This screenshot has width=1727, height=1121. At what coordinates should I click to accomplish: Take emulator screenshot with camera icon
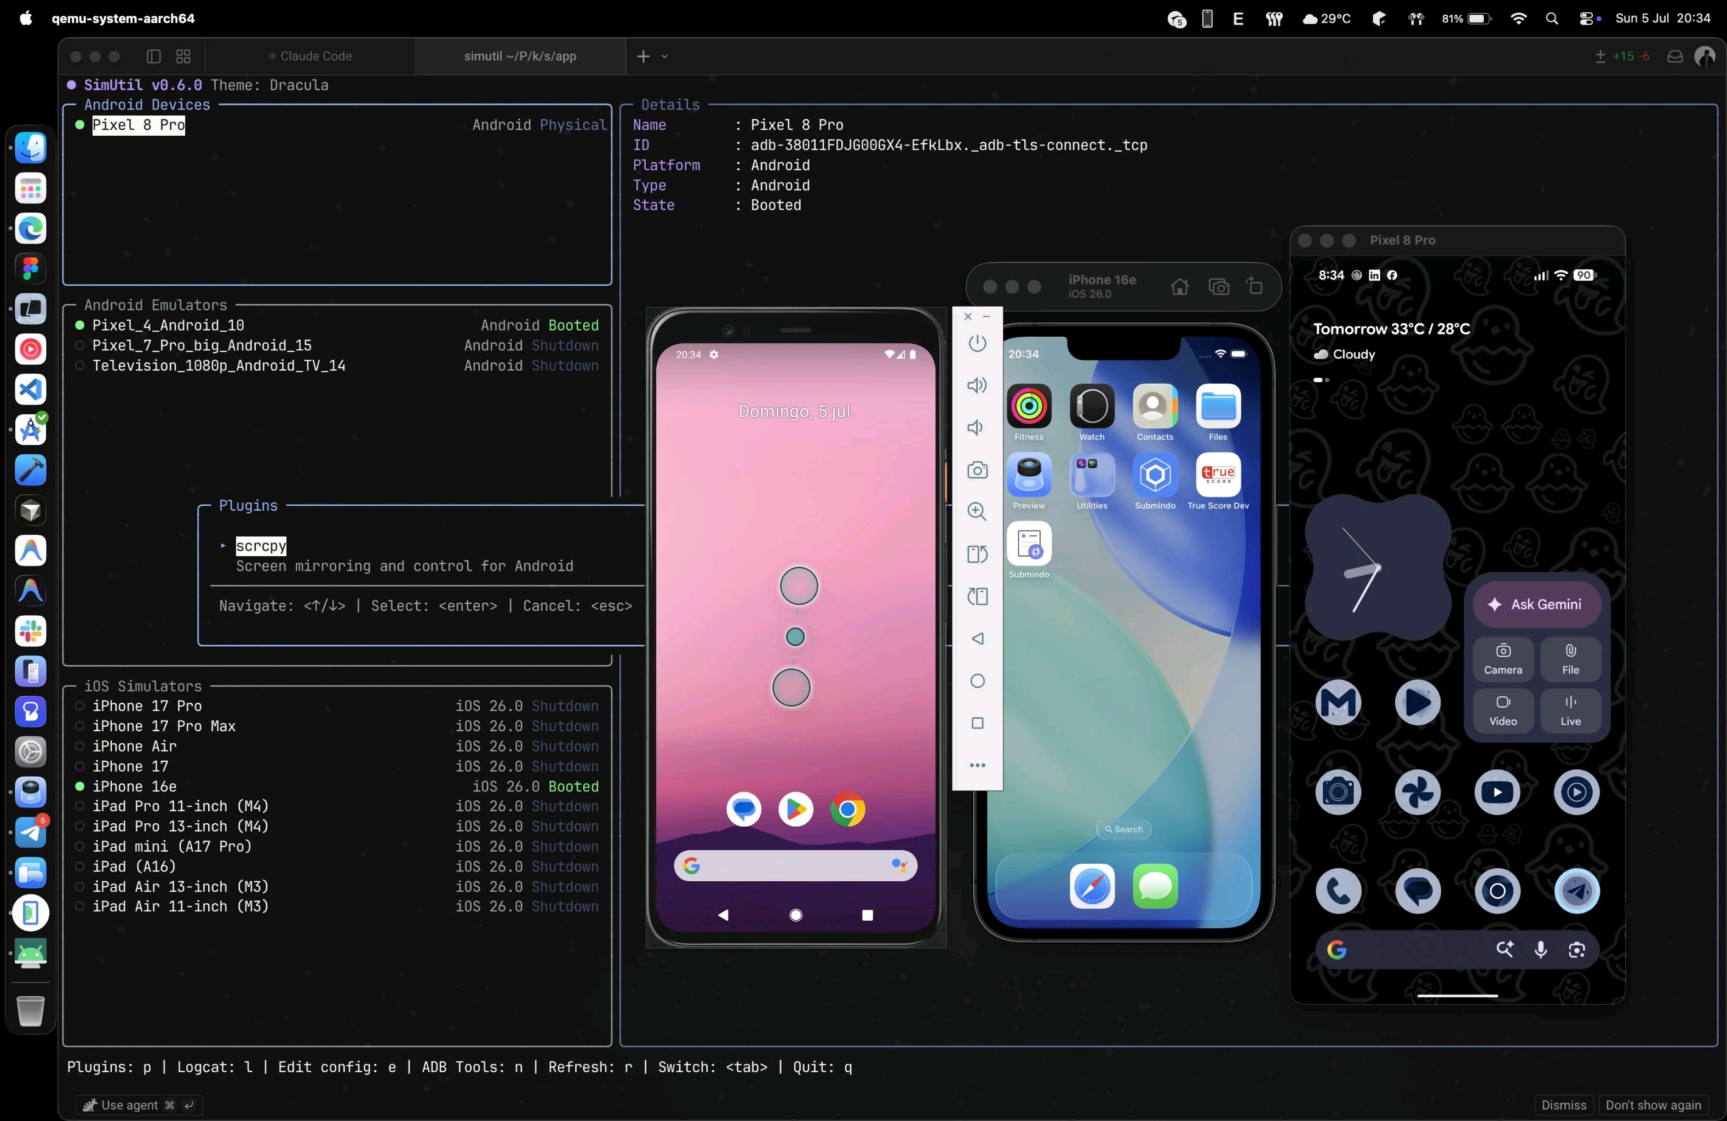pos(977,470)
